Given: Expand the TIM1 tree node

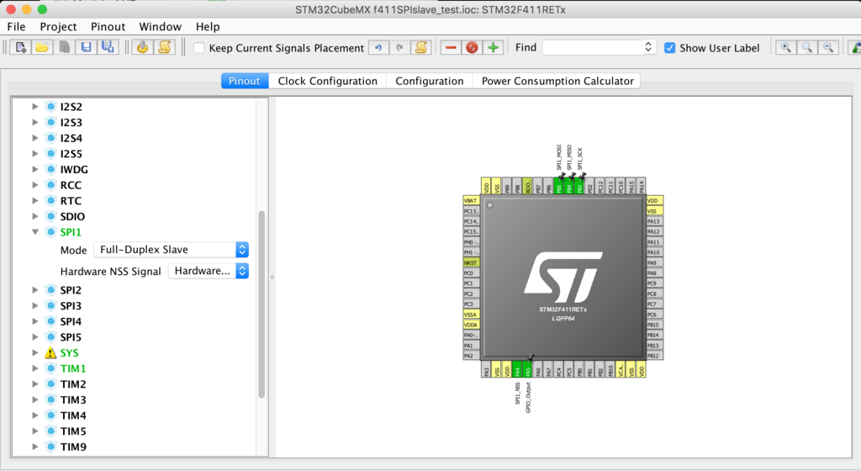Looking at the screenshot, I should click(35, 368).
